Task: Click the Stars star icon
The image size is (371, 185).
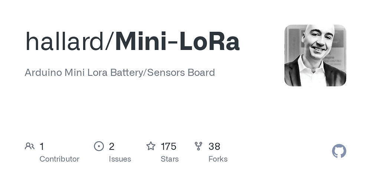Action: [x=151, y=146]
